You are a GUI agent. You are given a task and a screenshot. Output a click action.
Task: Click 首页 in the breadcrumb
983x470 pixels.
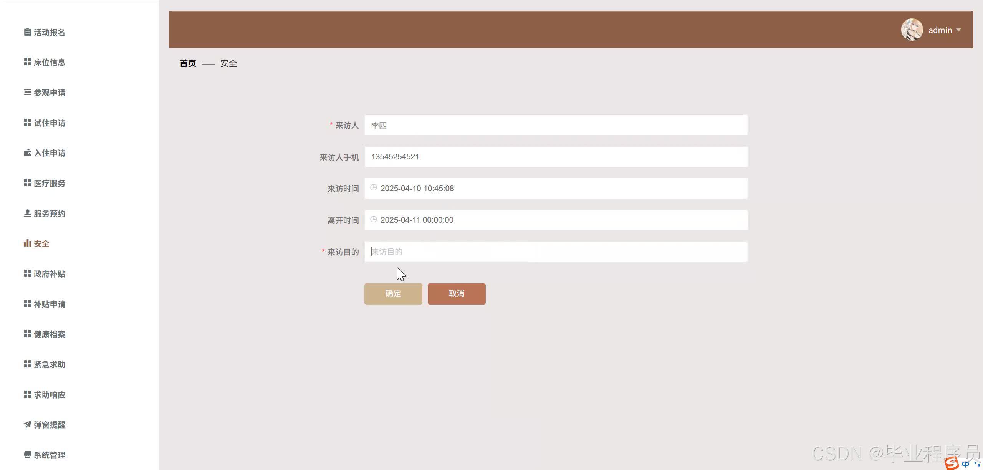pos(188,63)
